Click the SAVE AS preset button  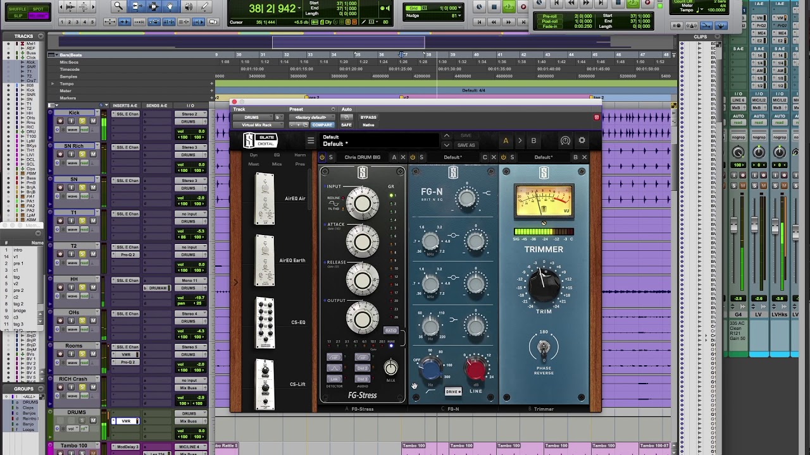(x=466, y=145)
